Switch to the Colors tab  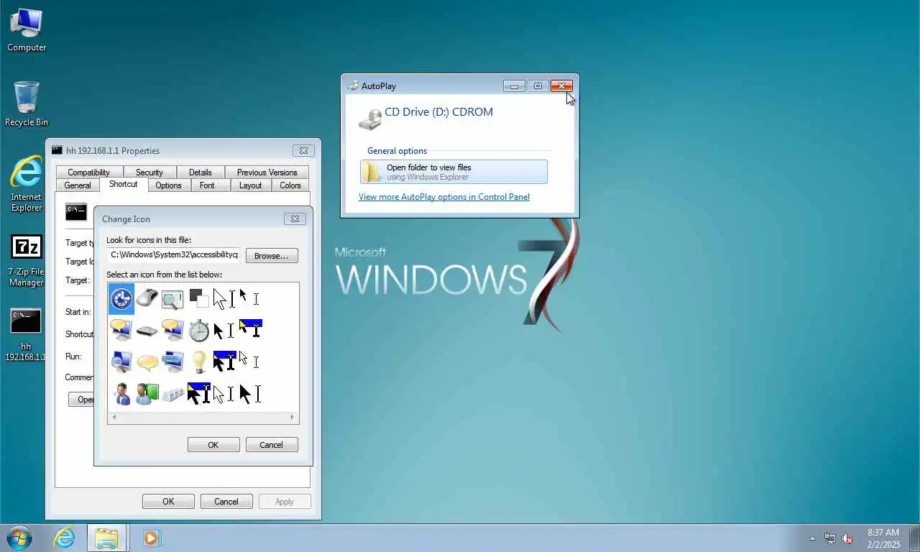click(290, 185)
